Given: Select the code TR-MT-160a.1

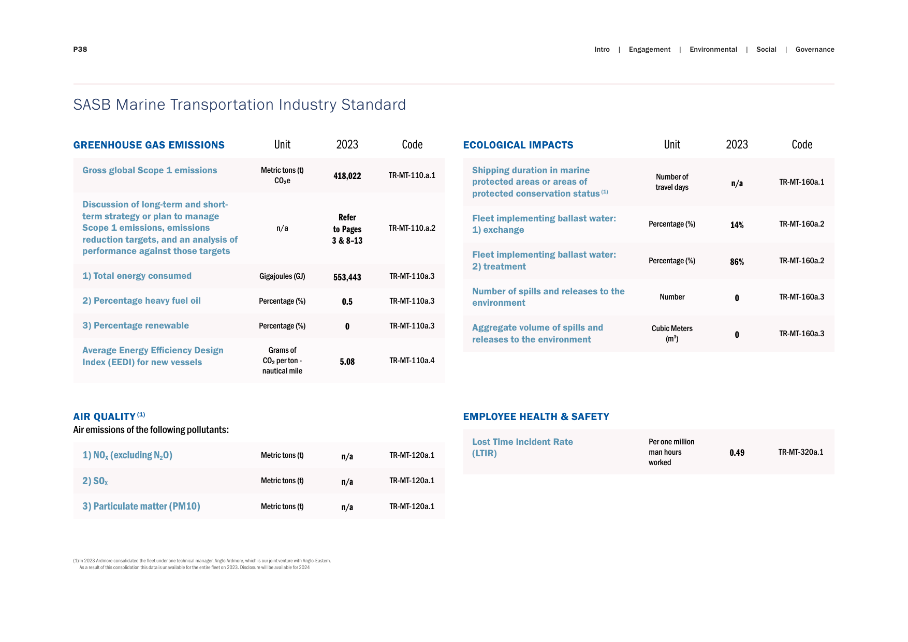Looking at the screenshot, I should coord(802,182).
